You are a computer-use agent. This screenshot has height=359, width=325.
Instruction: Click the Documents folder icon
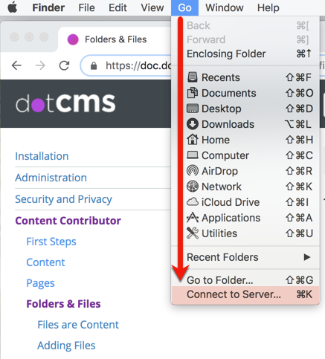coord(193,93)
